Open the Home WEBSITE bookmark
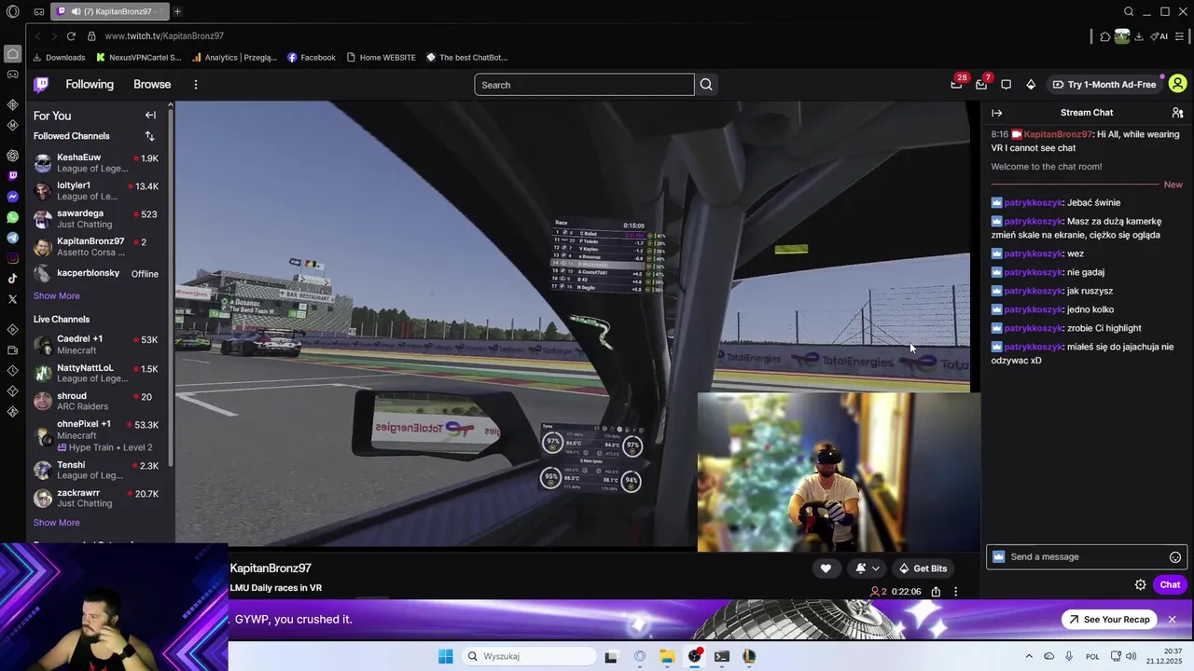Viewport: 1194px width, 671px height. tap(381, 58)
